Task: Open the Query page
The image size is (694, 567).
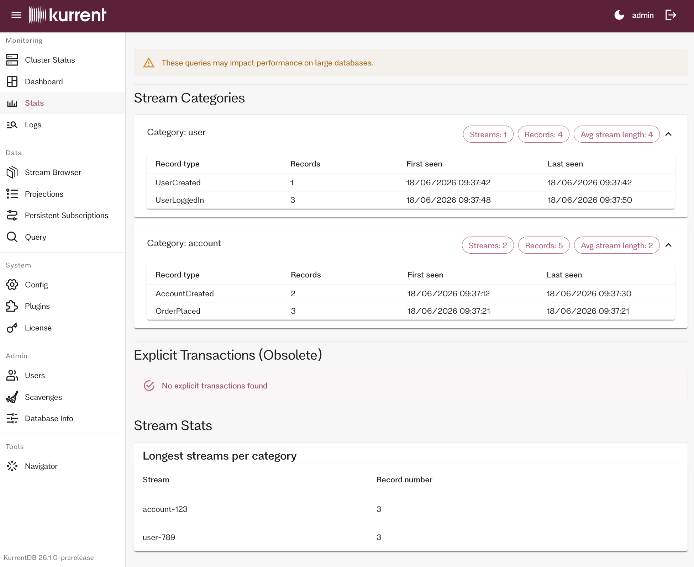Action: click(63, 237)
